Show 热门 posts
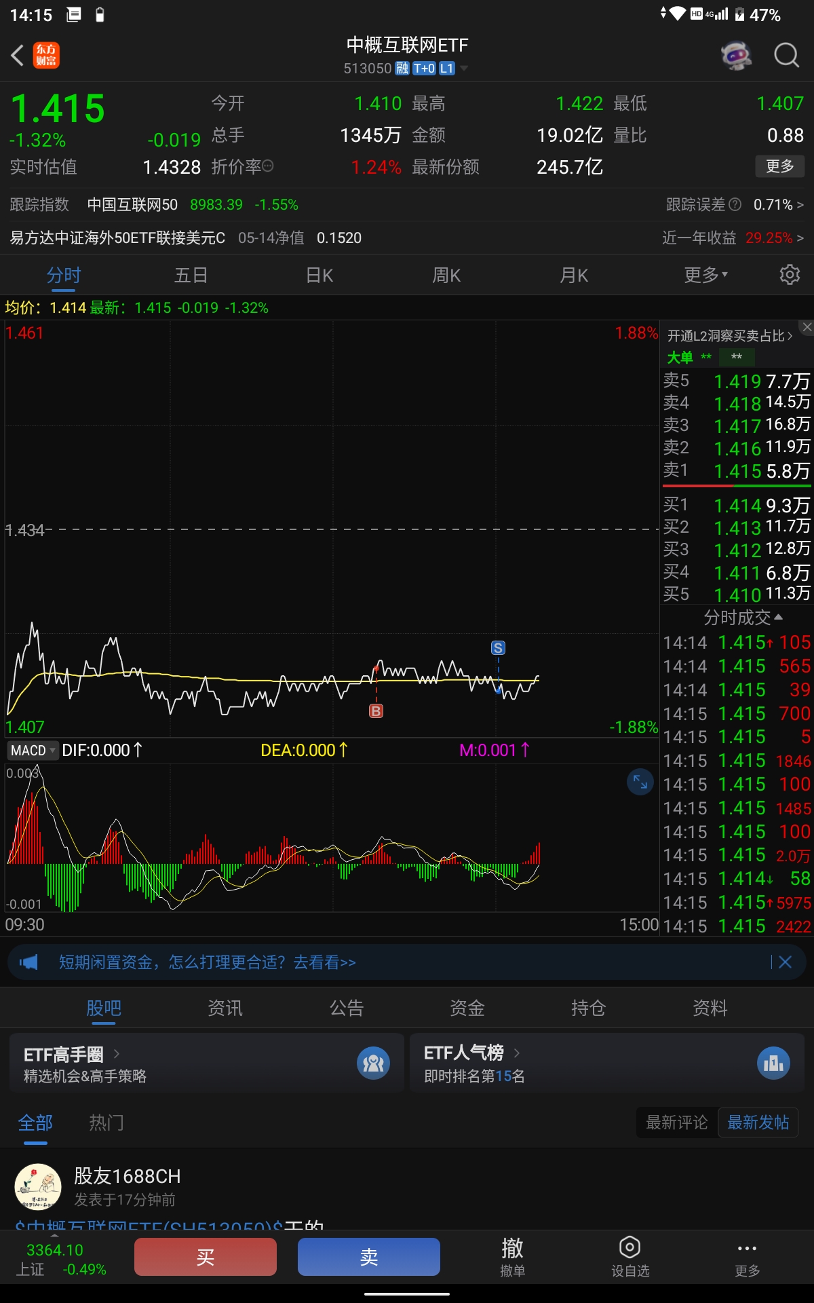 (x=106, y=1122)
